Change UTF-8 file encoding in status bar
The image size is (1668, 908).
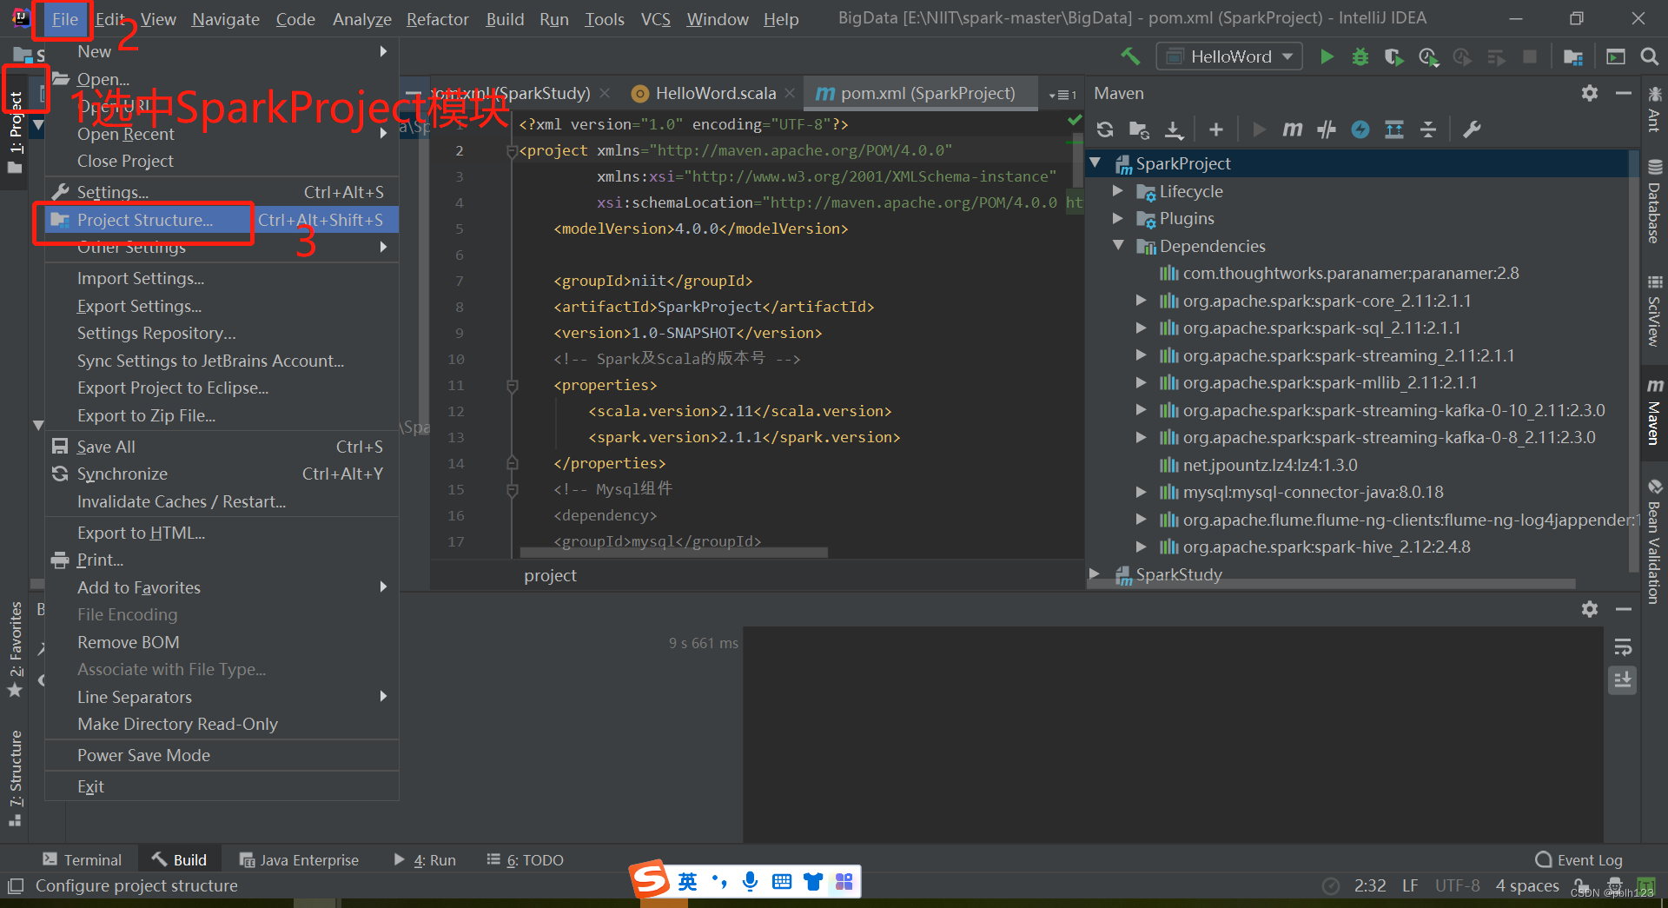coord(1457,885)
